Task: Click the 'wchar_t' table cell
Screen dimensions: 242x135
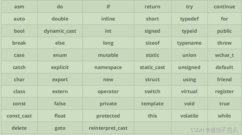Action: 225,55
